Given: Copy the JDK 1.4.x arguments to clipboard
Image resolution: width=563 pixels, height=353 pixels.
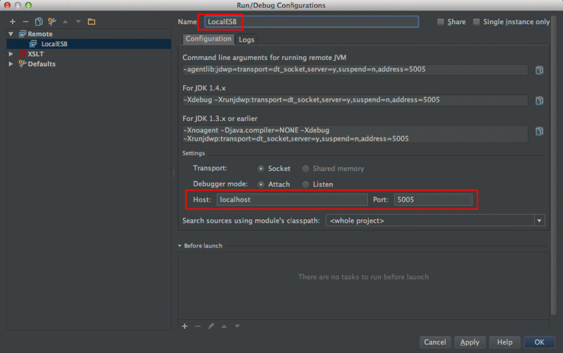Looking at the screenshot, I should [x=539, y=101].
